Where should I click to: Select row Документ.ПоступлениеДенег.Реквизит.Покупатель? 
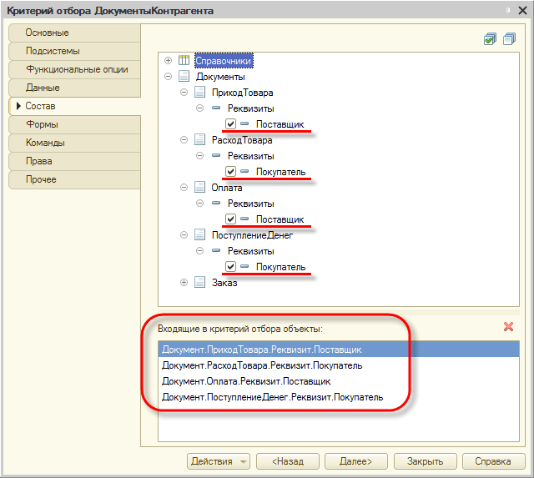point(339,397)
